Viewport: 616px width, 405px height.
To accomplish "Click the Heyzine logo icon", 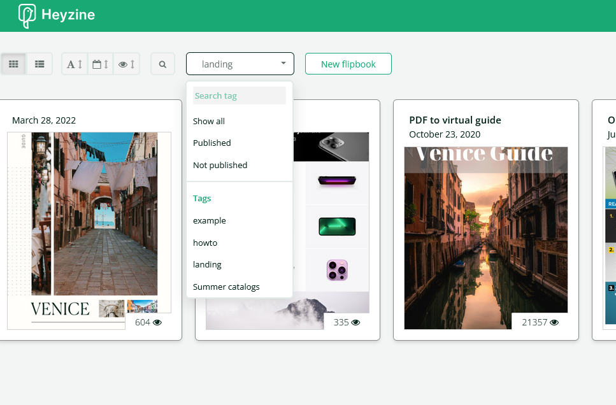I will click(x=27, y=16).
